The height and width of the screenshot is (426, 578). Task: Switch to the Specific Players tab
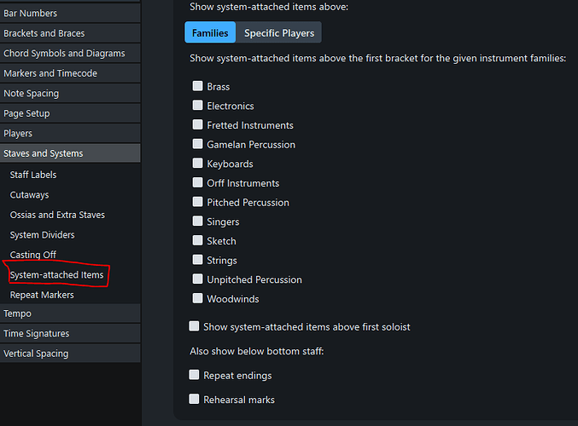[278, 33]
